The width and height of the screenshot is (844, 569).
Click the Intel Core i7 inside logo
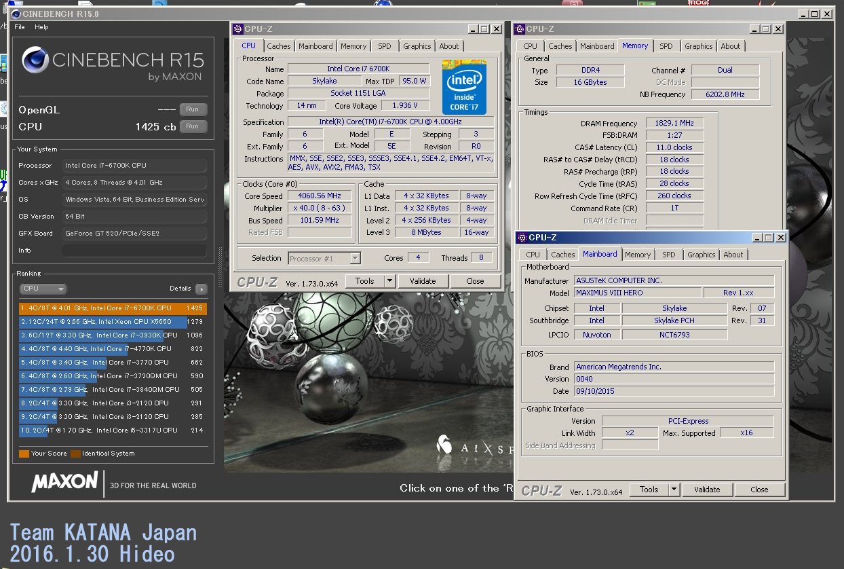[x=465, y=88]
